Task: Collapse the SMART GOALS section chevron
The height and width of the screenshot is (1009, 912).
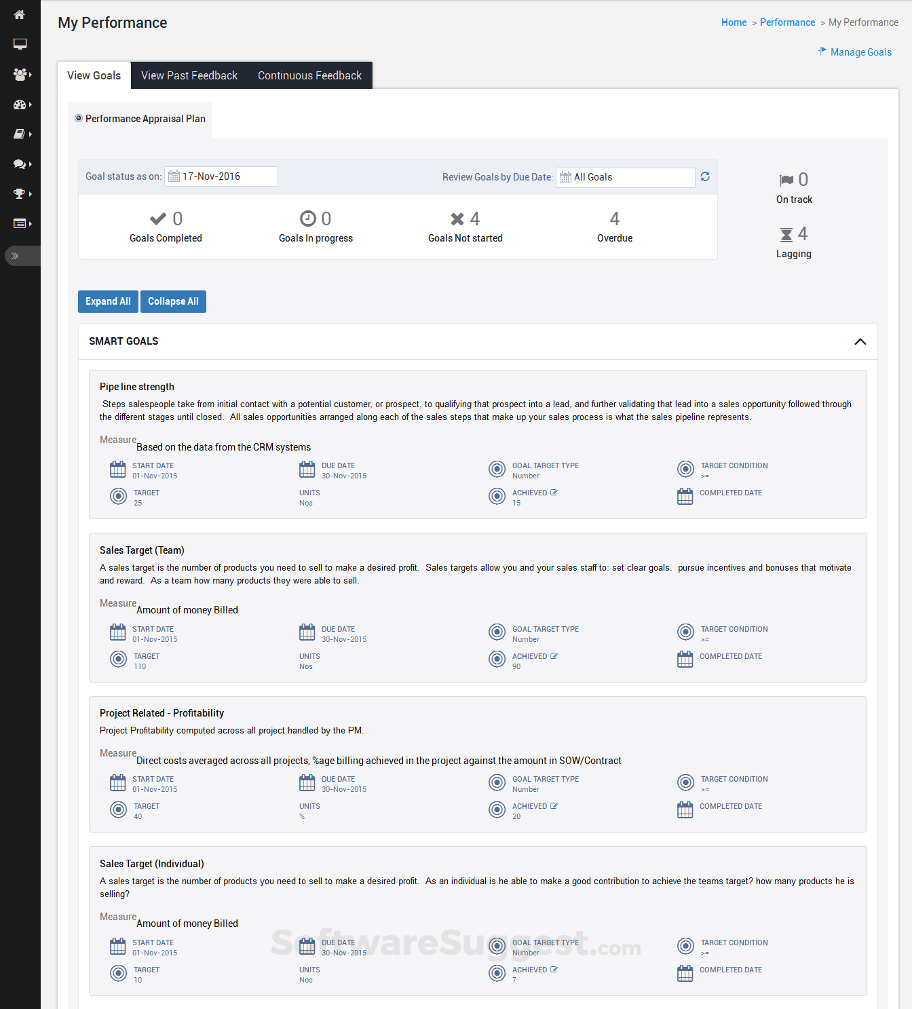Action: click(860, 341)
